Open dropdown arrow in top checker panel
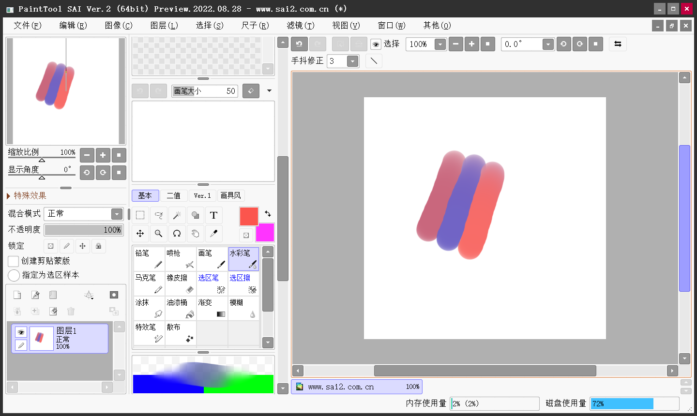Viewport: 697px width, 416px height. [268, 69]
